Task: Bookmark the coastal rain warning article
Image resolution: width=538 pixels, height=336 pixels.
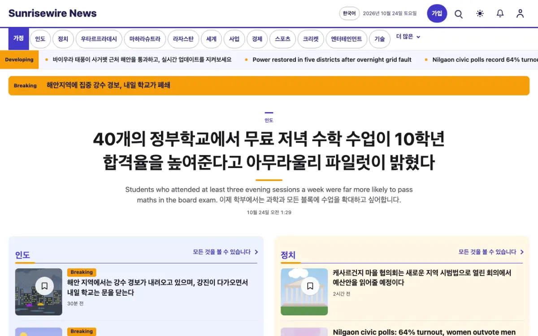Action: click(x=44, y=286)
